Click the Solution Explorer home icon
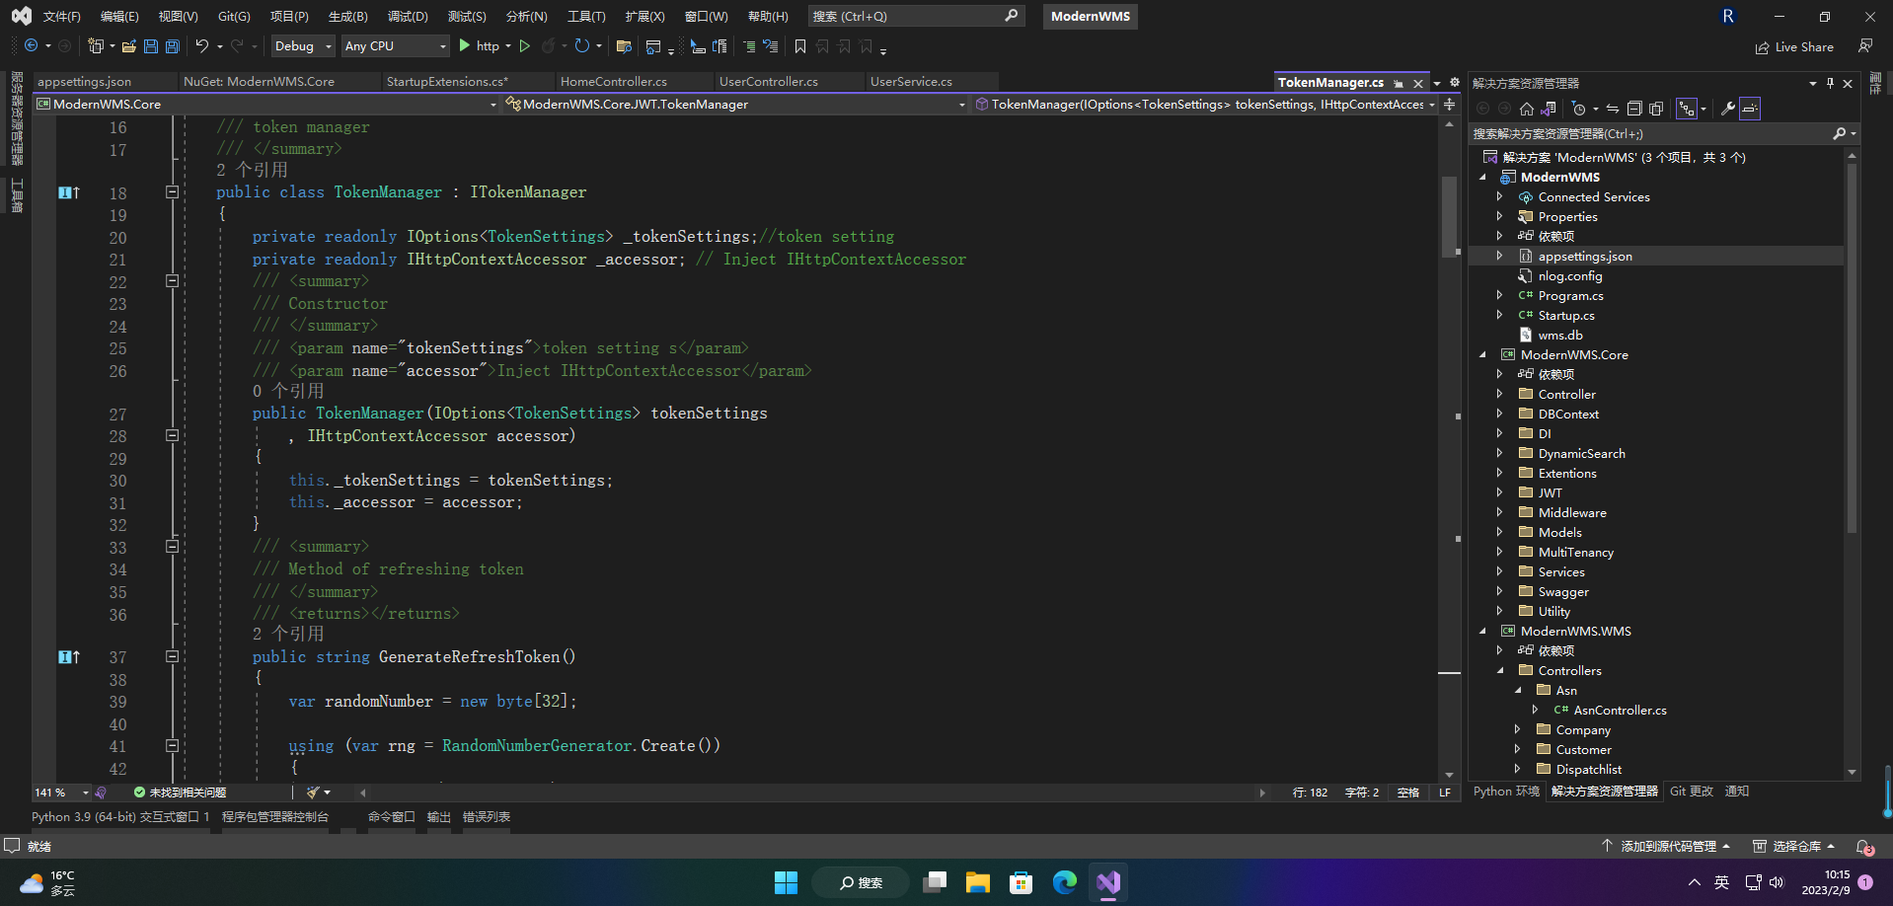The width and height of the screenshot is (1893, 906). point(1527,109)
